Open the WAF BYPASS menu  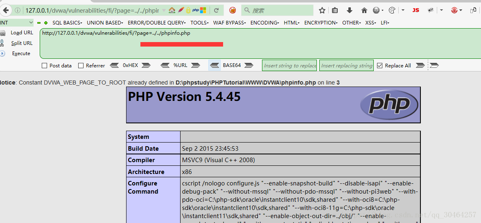tap(230, 23)
